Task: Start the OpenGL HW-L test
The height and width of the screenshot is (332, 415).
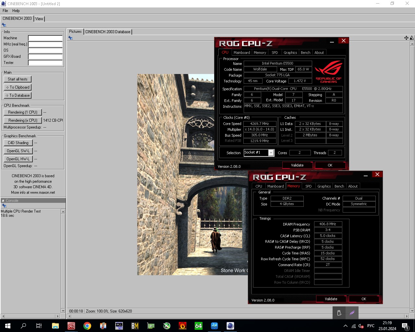Action: [18, 159]
